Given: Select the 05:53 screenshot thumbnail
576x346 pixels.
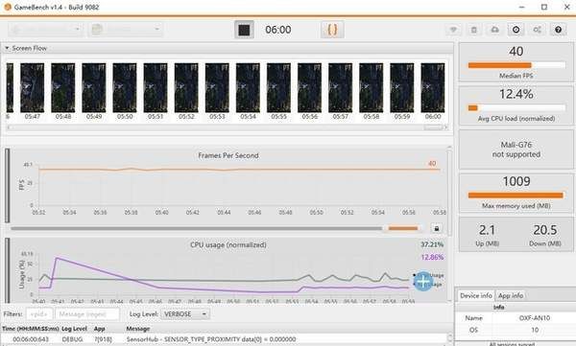Looking at the screenshot, I should click(217, 91).
